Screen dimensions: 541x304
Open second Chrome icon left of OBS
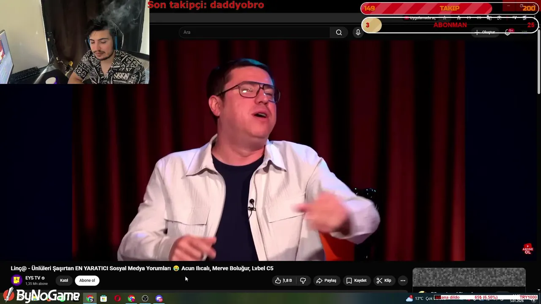[131, 299]
